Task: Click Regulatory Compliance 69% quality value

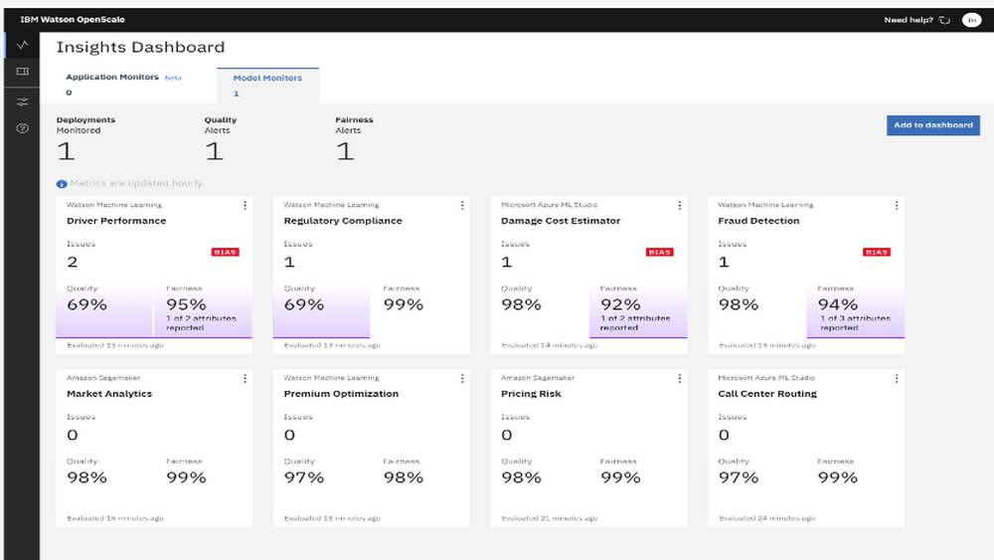Action: (303, 305)
